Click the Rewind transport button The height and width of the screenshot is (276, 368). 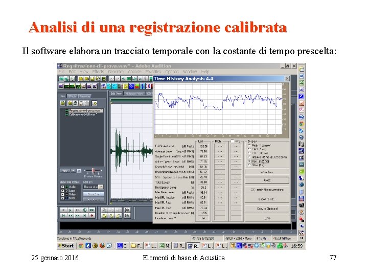tap(70, 216)
